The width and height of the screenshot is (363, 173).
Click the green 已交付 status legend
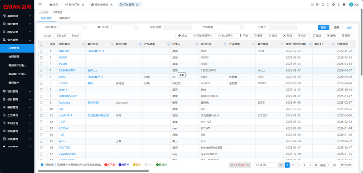[x=162, y=165]
